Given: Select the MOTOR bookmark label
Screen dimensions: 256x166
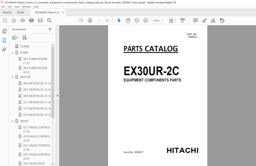Looking at the screenshot, I should 25,77.
